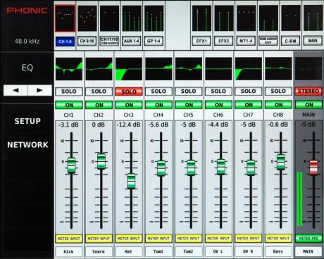
Task: Switch to the CH 1-8 layer tab
Action: pos(66,42)
